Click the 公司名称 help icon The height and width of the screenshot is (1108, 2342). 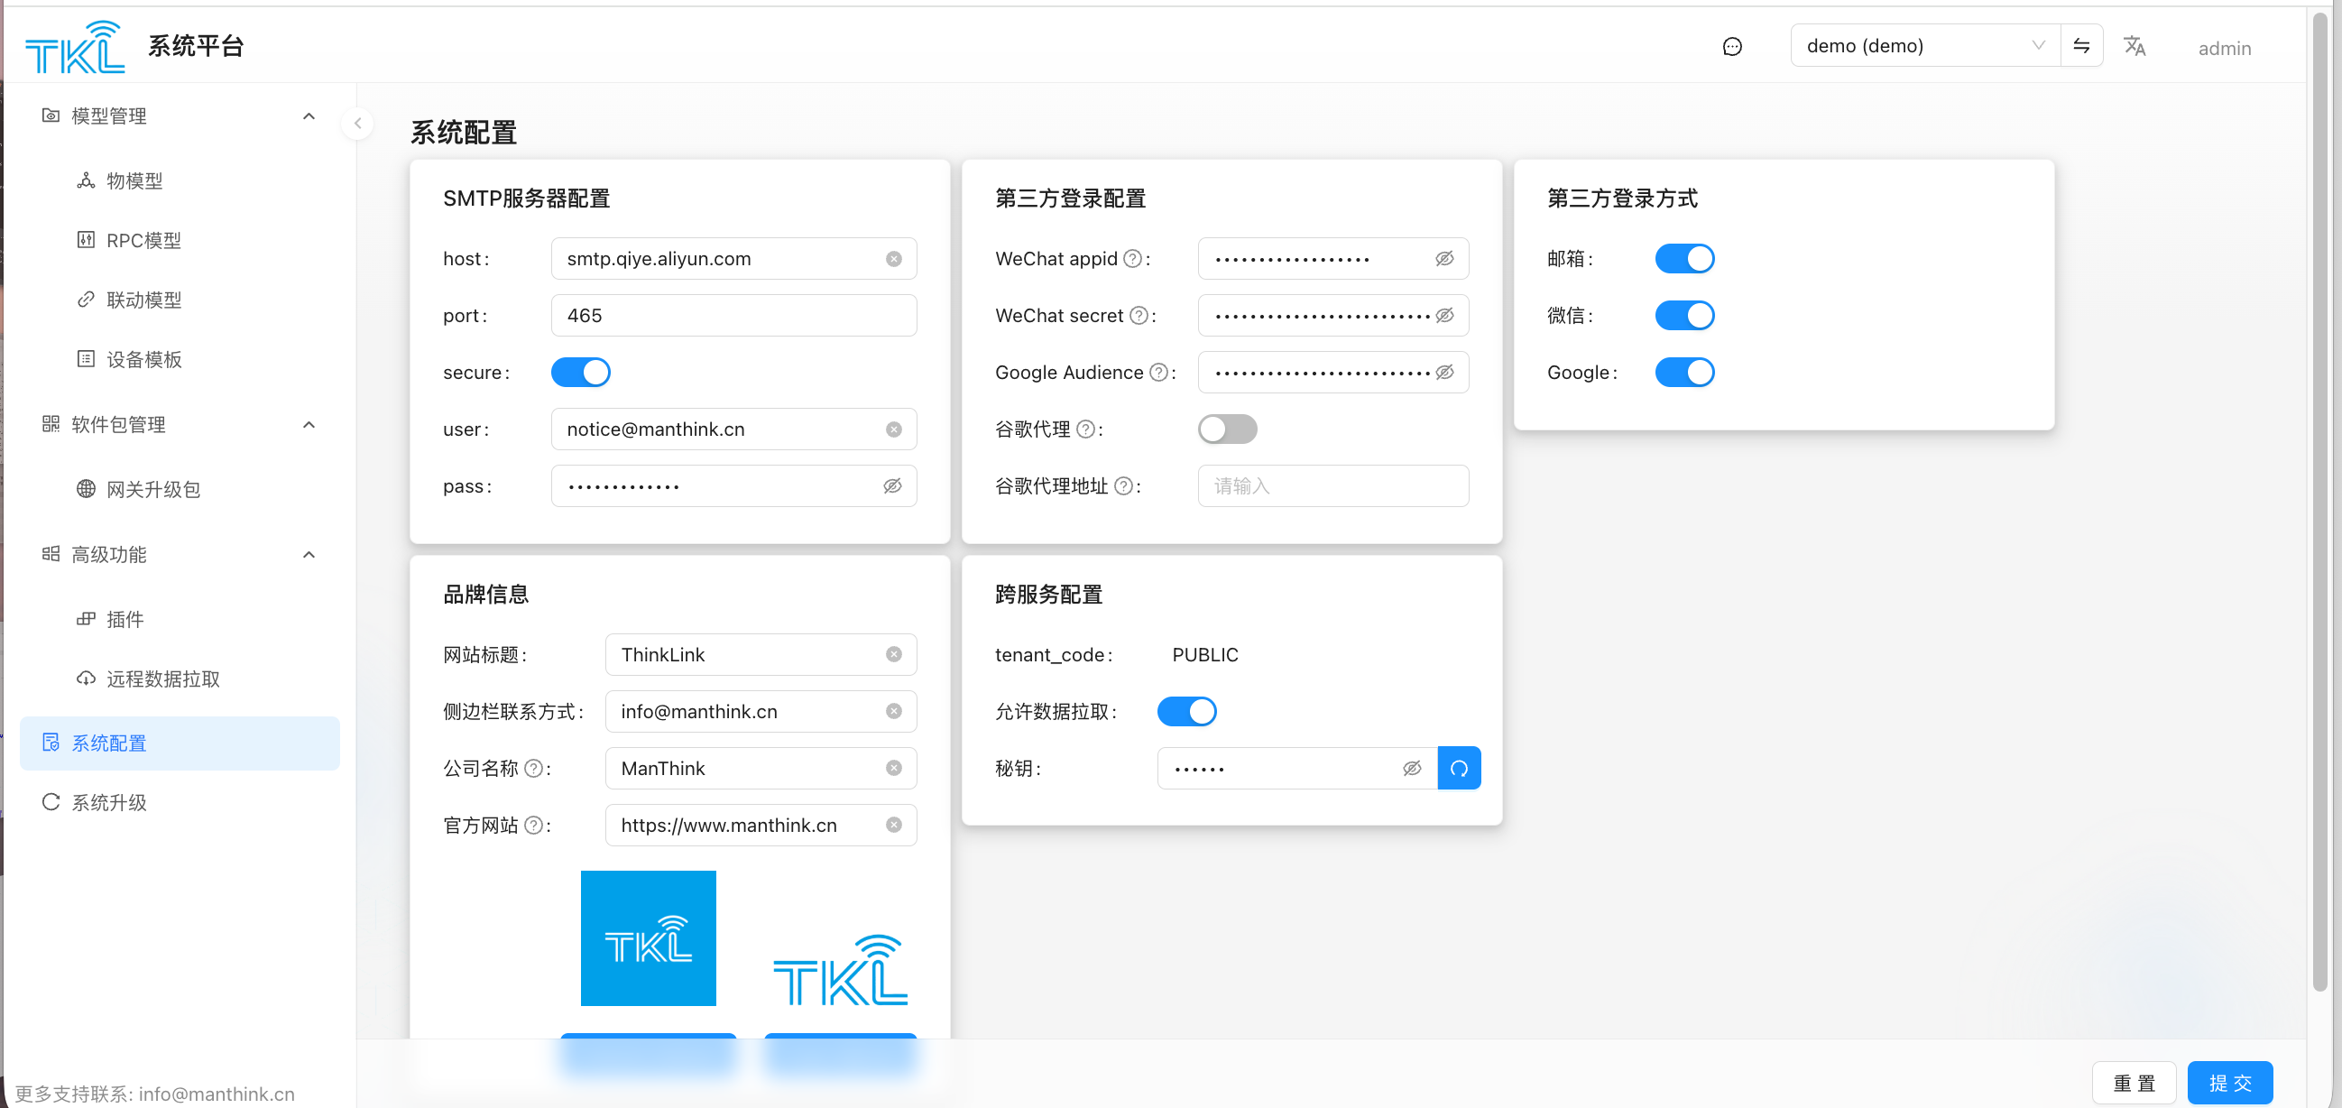pyautogui.click(x=534, y=768)
